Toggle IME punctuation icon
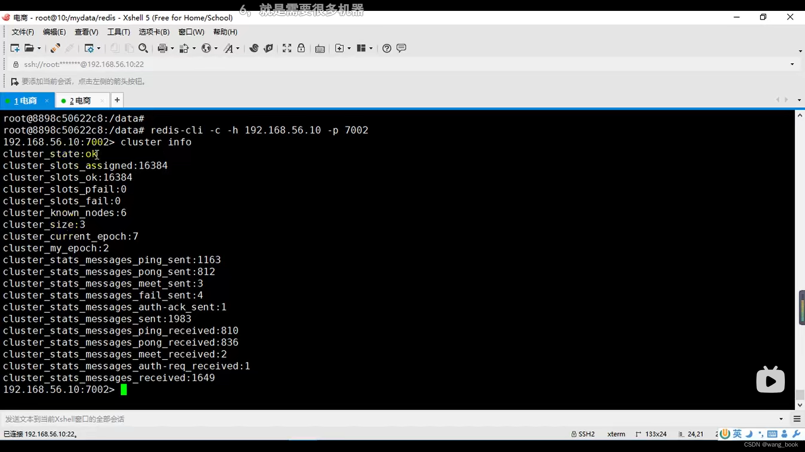The image size is (805, 452). pos(761,434)
